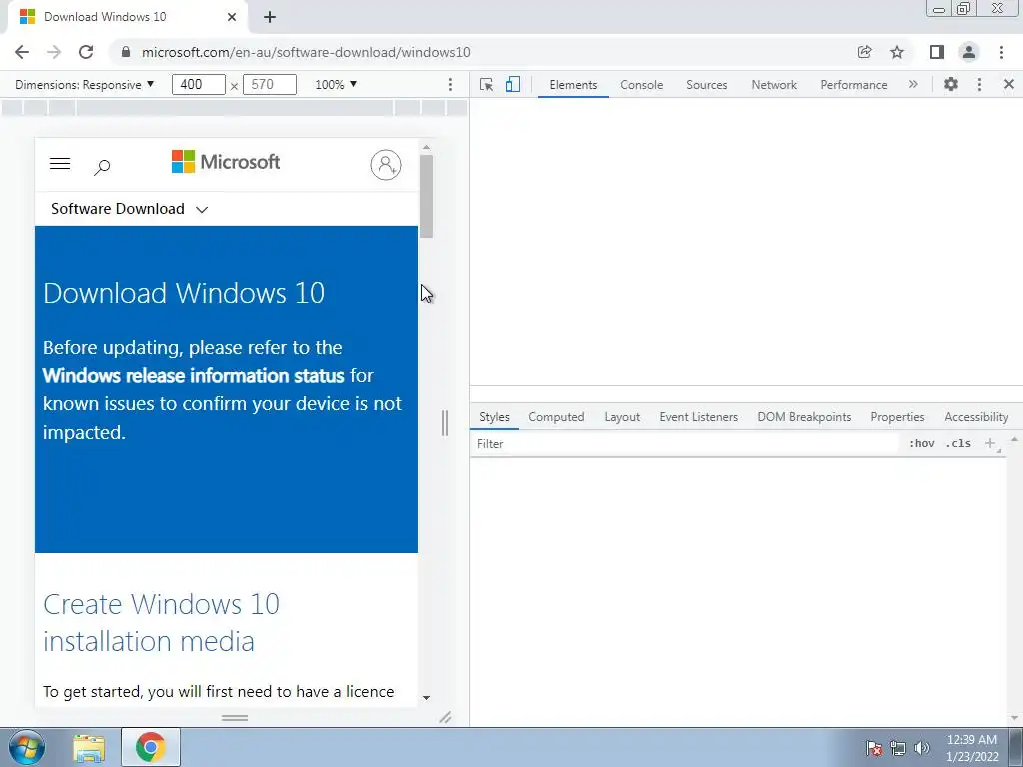Image resolution: width=1023 pixels, height=767 pixels.
Task: Open the search icon on Microsoft page
Action: coord(102,167)
